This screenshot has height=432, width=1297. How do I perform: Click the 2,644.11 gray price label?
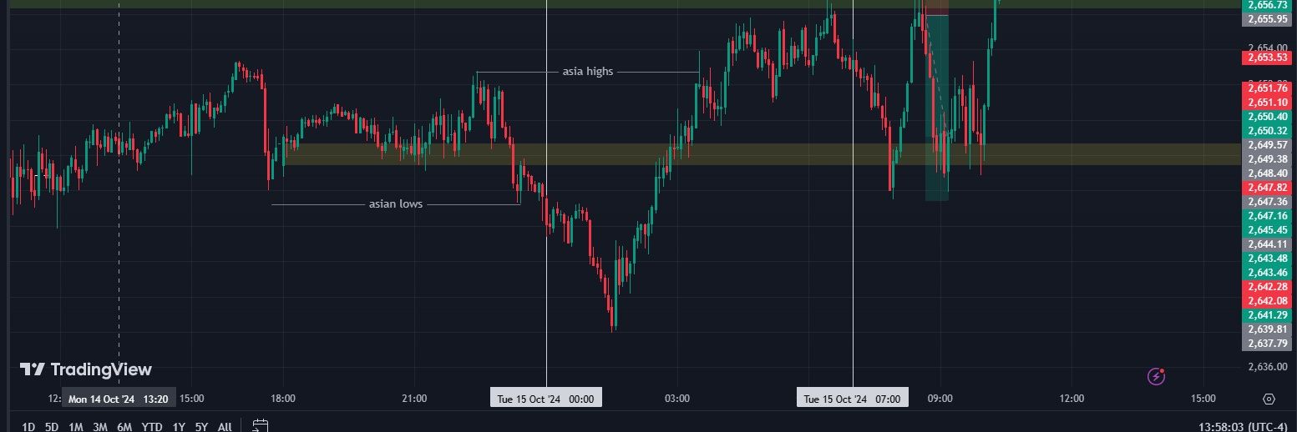point(1268,244)
